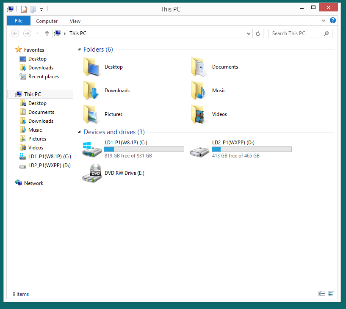Click the Properties icon in quick access toolbar
346x309 pixels.
coord(24,9)
